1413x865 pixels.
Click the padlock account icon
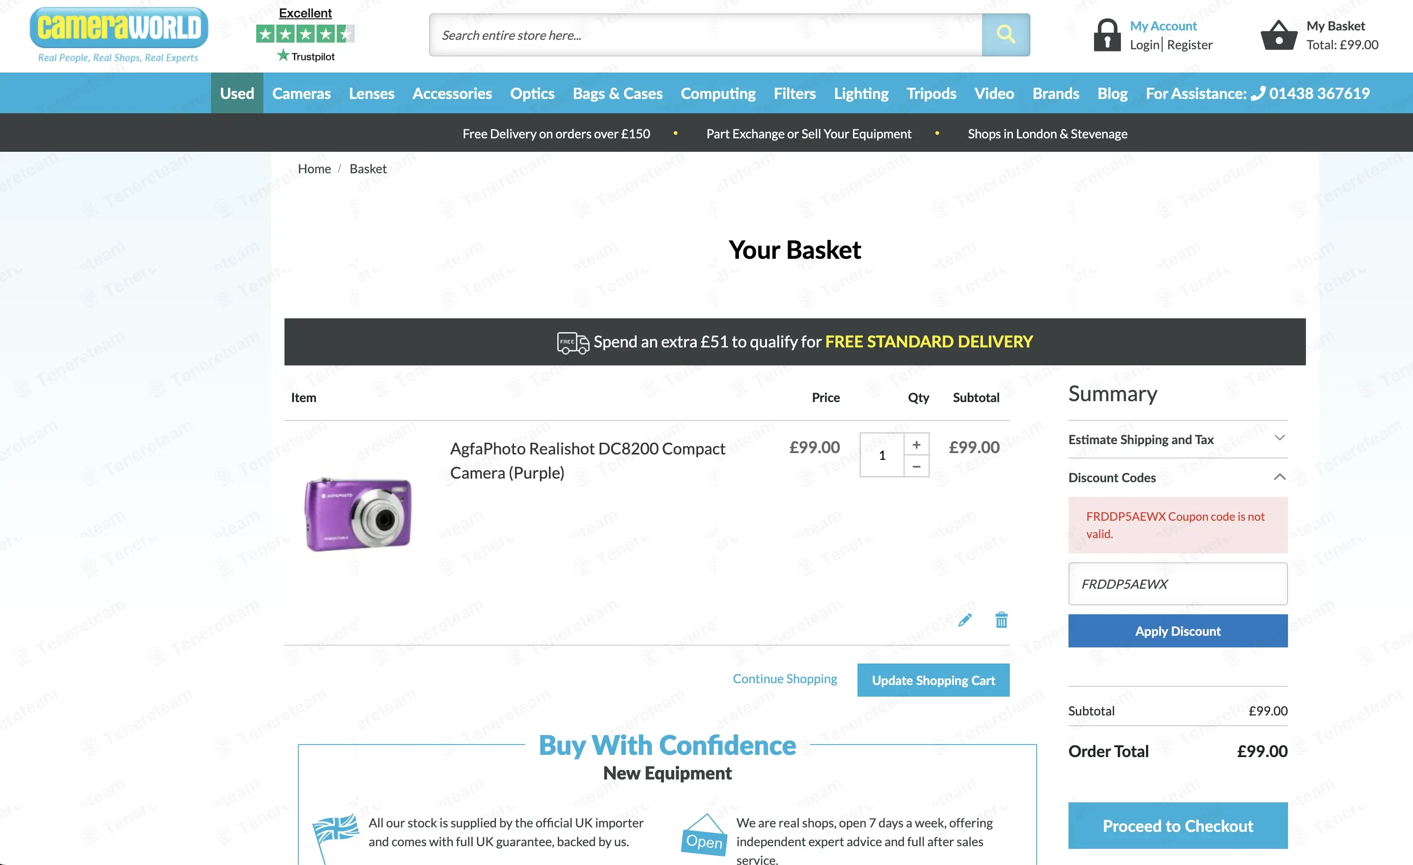(x=1107, y=35)
